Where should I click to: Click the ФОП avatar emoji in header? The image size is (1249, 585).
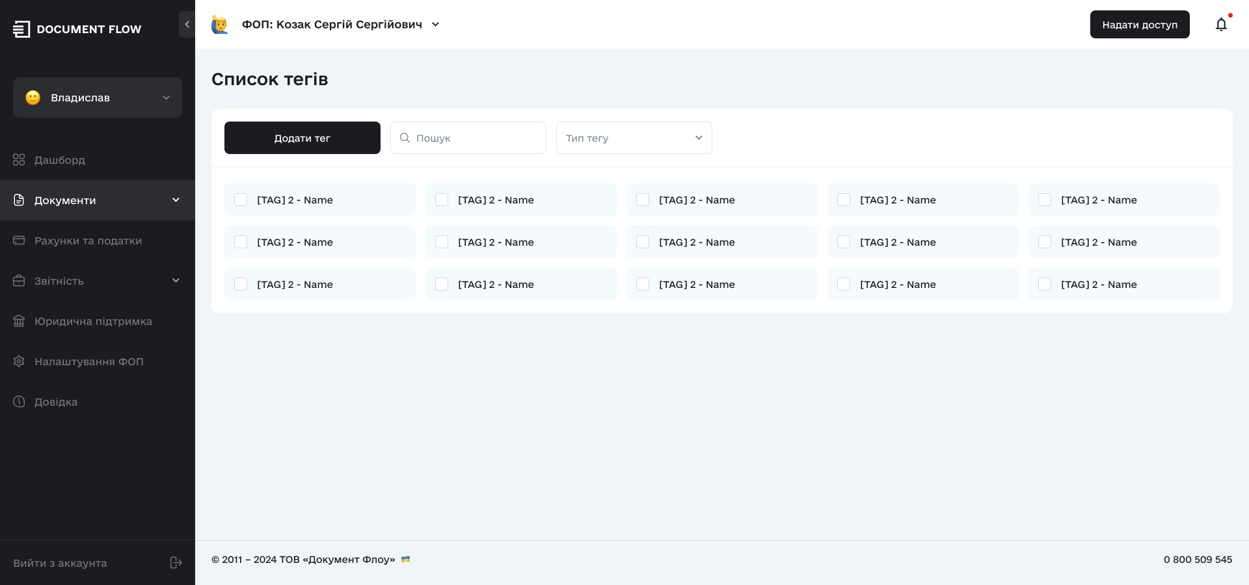point(220,25)
